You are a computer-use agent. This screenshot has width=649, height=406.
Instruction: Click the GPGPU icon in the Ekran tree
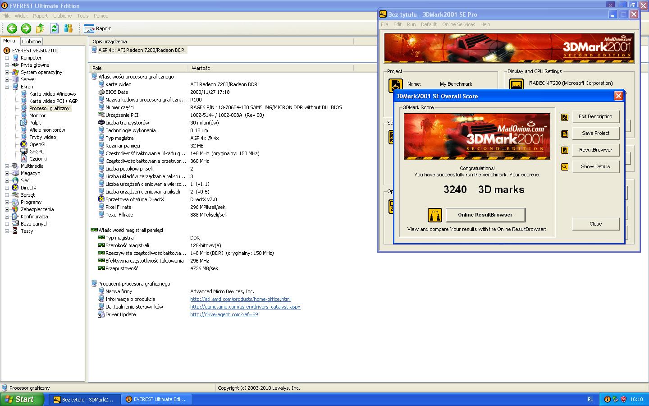click(x=23, y=152)
